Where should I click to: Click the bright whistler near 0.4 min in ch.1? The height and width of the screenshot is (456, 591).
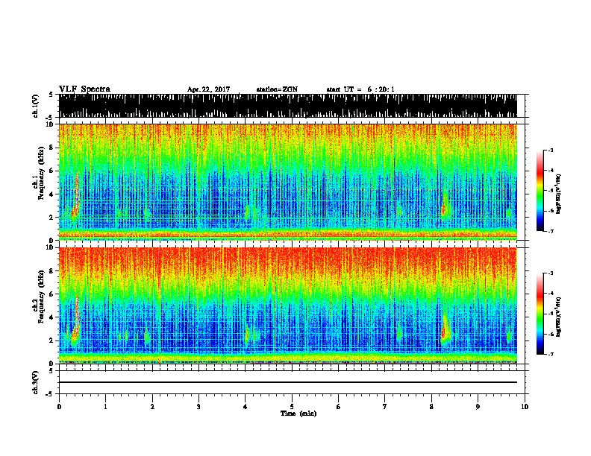click(76, 197)
